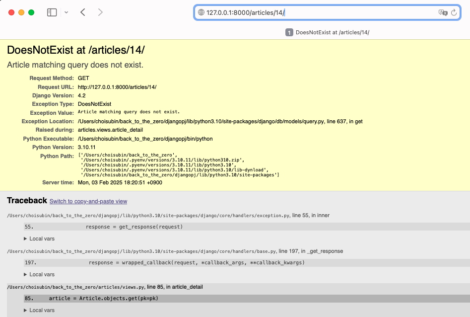Click the Python Executable path value
Image resolution: width=470 pixels, height=317 pixels.
(x=145, y=139)
